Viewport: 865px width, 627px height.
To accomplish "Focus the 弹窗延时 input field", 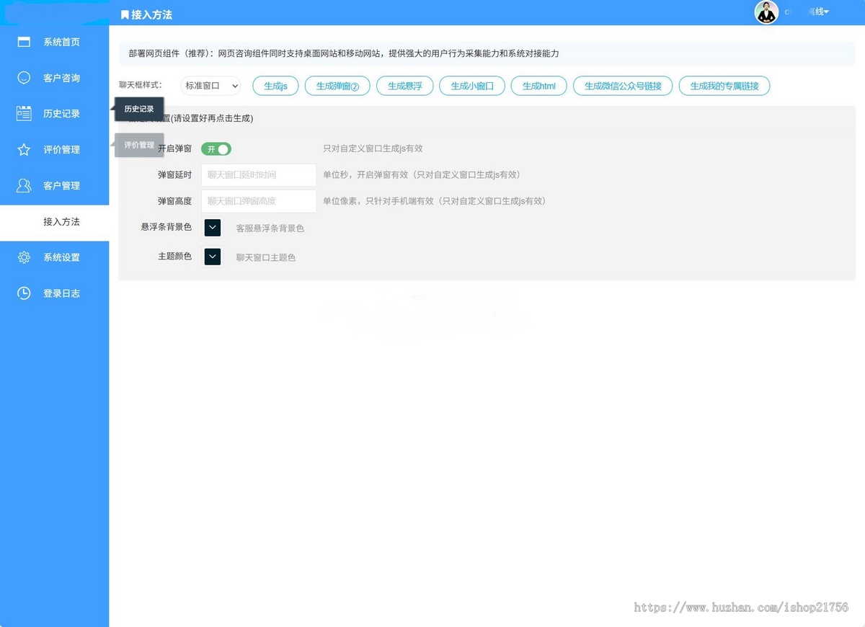I will coord(259,175).
